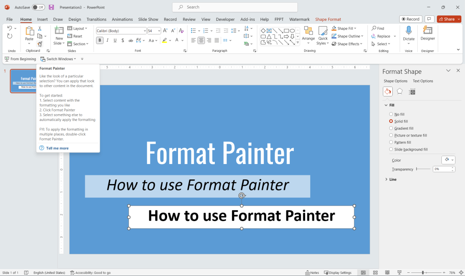The height and width of the screenshot is (276, 465).
Task: Click the Format Painter brush icon
Action: coord(40,44)
